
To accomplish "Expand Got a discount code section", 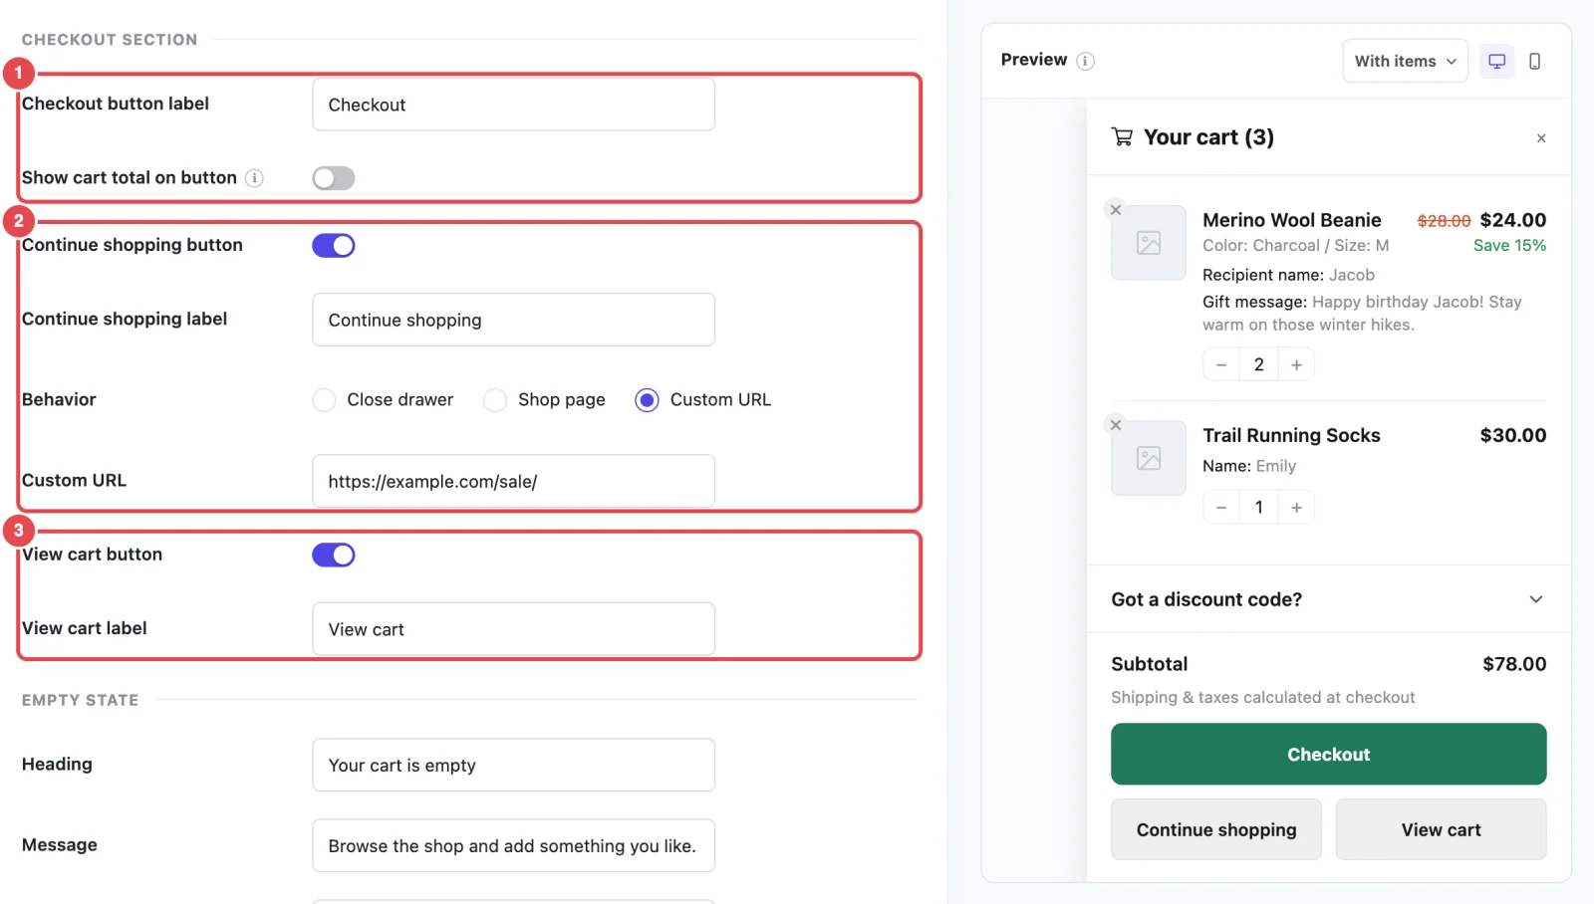I will [1328, 599].
